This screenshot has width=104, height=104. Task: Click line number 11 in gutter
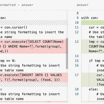(77, 27)
